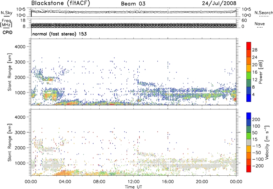Click the N.Sky legend label
The height and width of the screenshot is (189, 273).
click(x=6, y=13)
